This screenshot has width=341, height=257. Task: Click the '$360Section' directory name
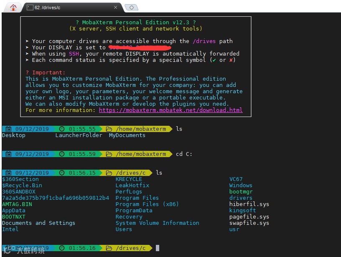[20, 179]
